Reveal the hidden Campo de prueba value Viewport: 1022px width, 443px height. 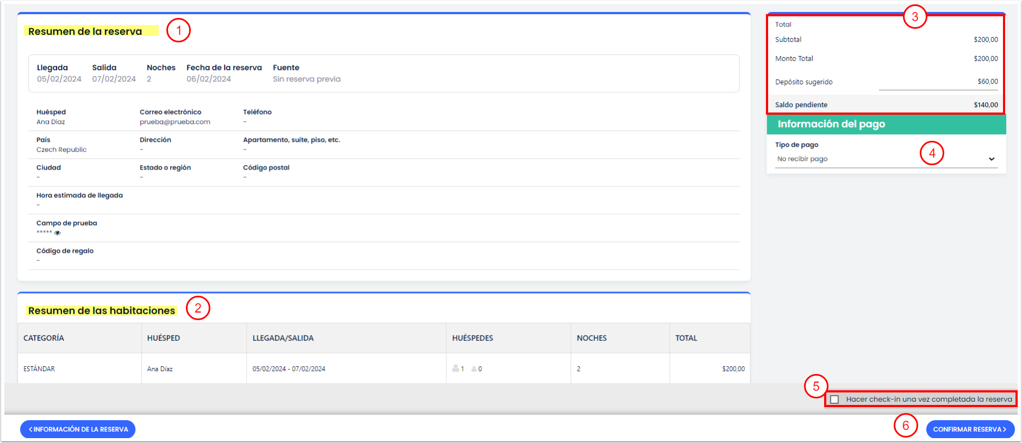point(58,233)
